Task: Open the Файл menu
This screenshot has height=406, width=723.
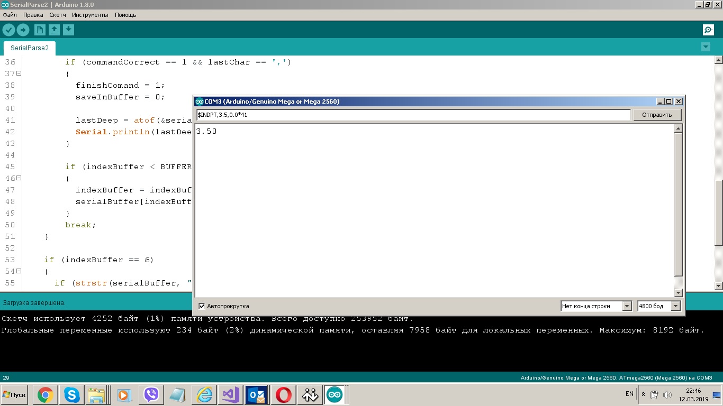Action: tap(10, 15)
